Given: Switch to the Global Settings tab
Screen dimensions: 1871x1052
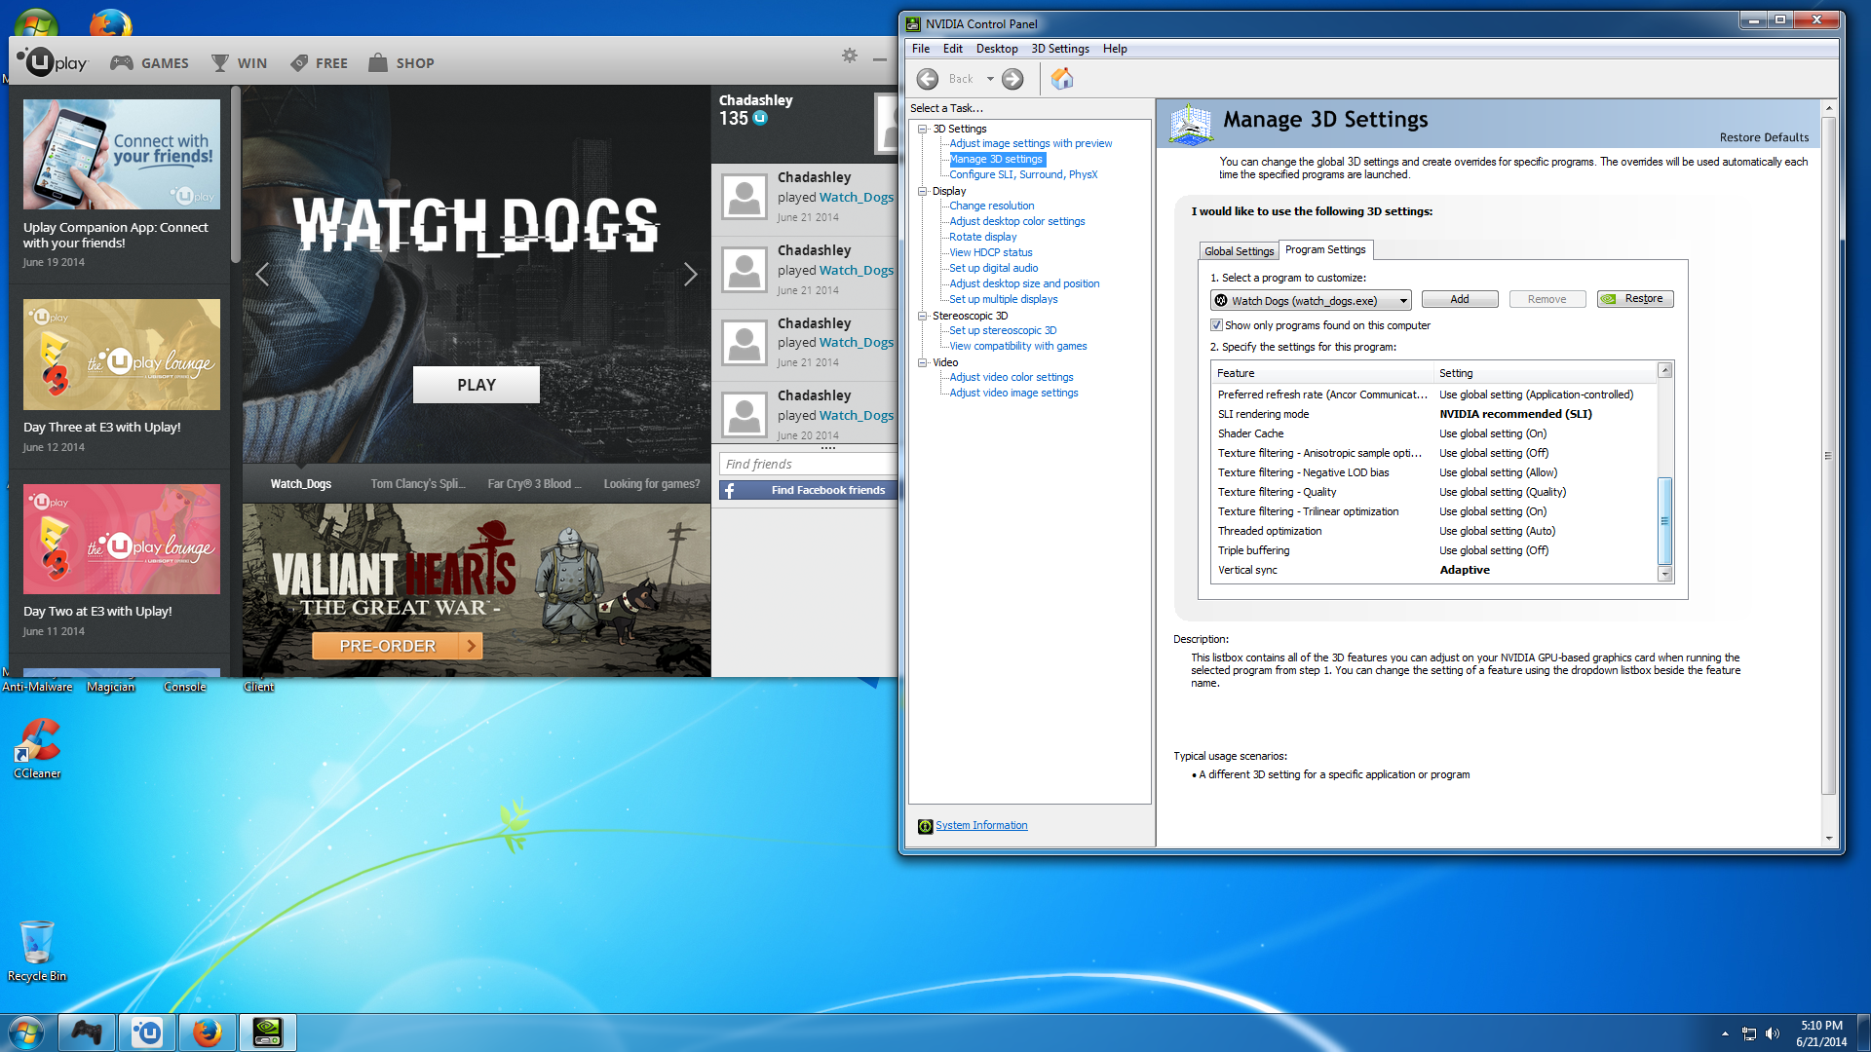Looking at the screenshot, I should [x=1239, y=251].
